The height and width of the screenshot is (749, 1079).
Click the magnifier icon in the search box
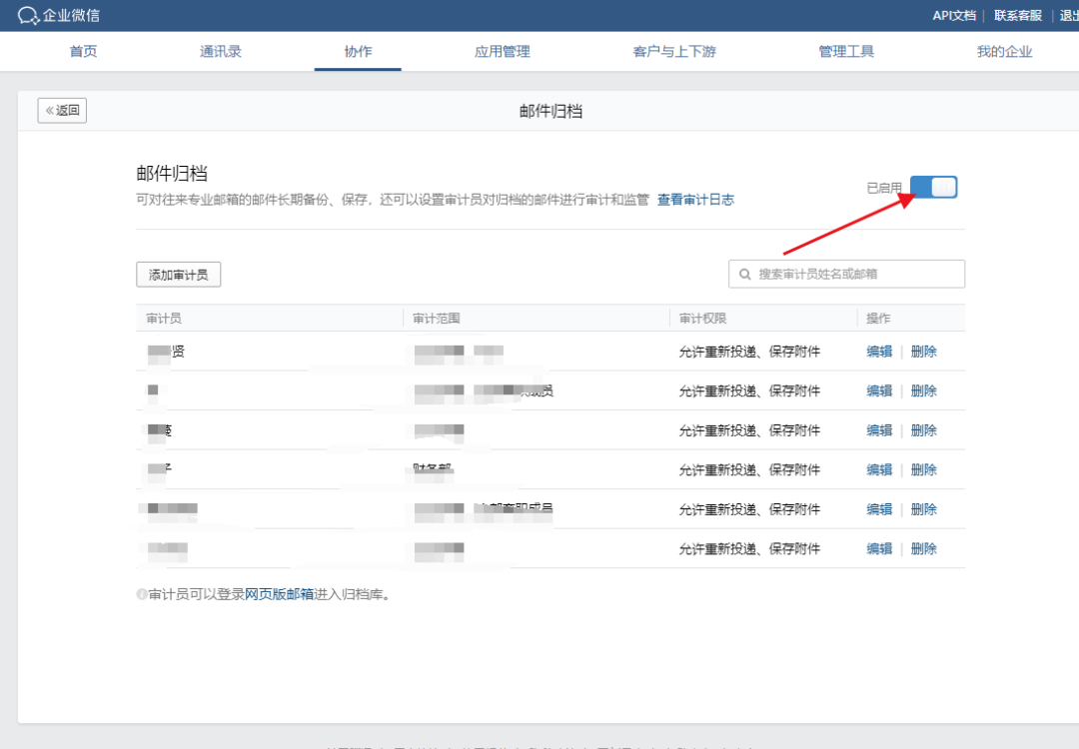pyautogui.click(x=745, y=273)
